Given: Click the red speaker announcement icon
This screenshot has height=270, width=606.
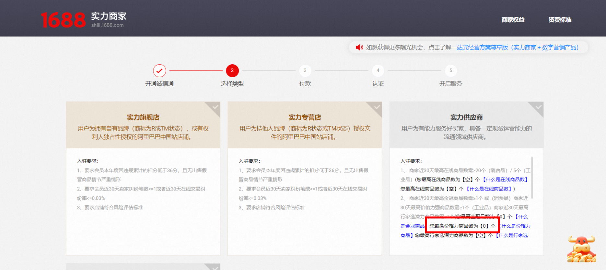Looking at the screenshot, I should [359, 48].
